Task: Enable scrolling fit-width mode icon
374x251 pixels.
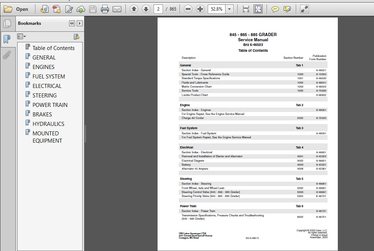Action: pos(246,9)
